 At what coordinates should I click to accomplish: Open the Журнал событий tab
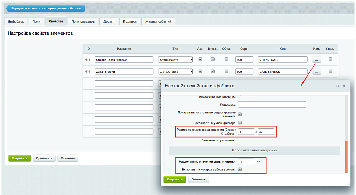158,21
